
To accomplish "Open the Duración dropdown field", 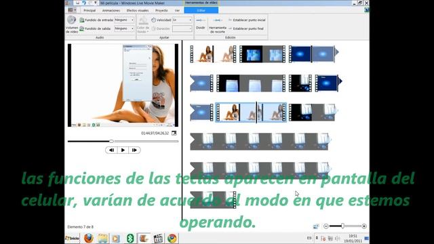I will tap(182, 28).
